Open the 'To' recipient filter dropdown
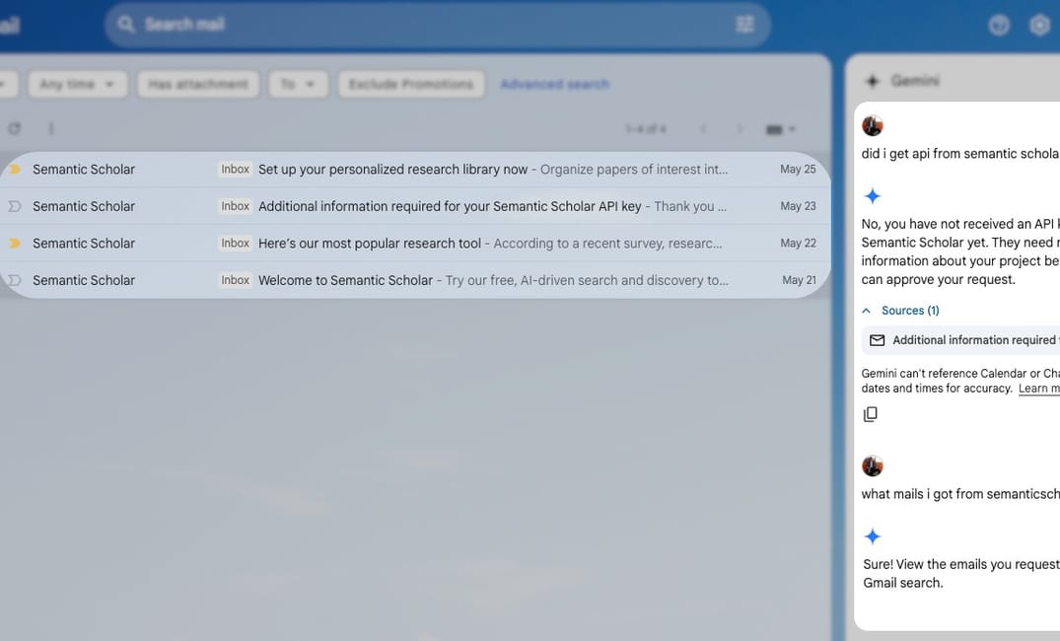 pos(298,85)
